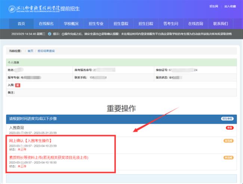Click the blue info icon before 提示
The image size is (243, 184).
[49, 34]
